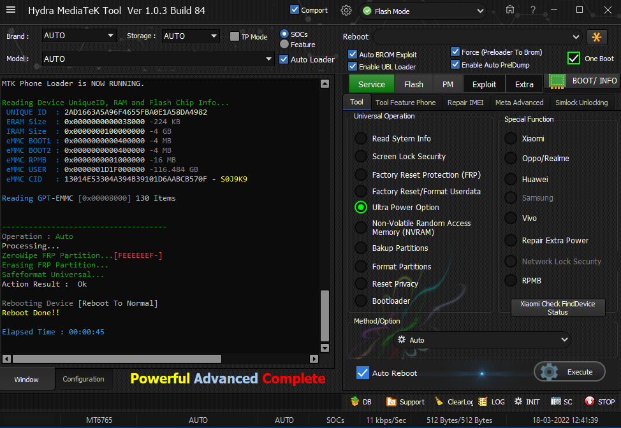Click the horizontal scrollbar left arrow
Image resolution: width=621 pixels, height=428 pixels.
coord(7,359)
